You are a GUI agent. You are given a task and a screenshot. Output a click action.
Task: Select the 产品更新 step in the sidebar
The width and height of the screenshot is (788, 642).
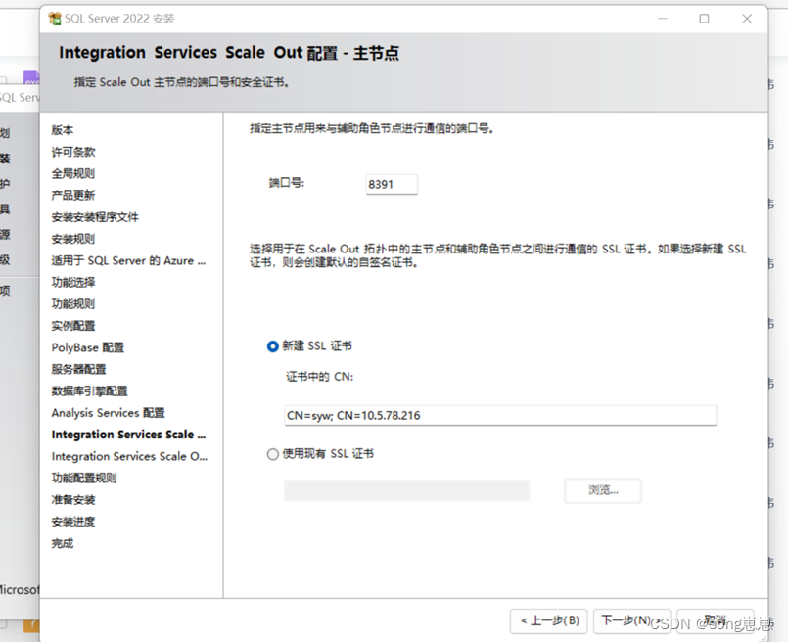coord(73,196)
